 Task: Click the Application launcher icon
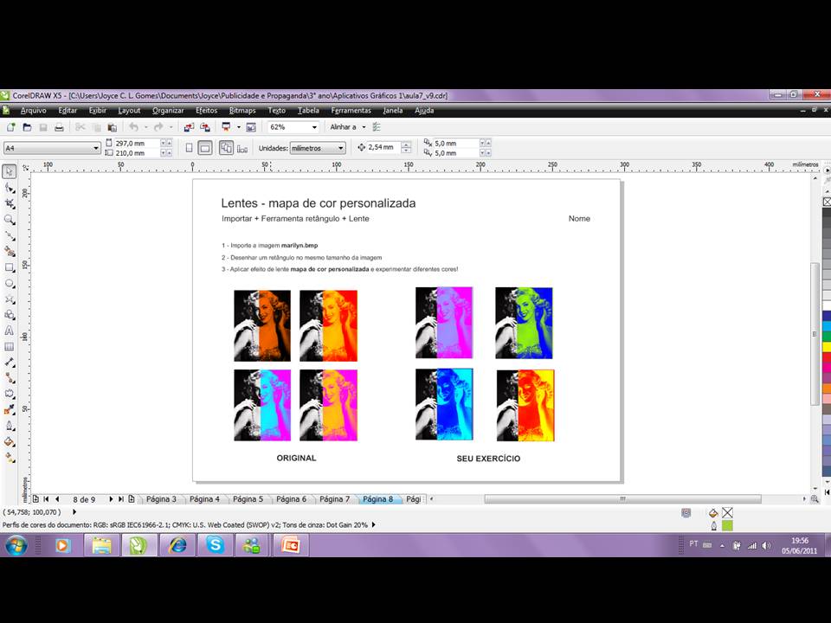[x=226, y=127]
